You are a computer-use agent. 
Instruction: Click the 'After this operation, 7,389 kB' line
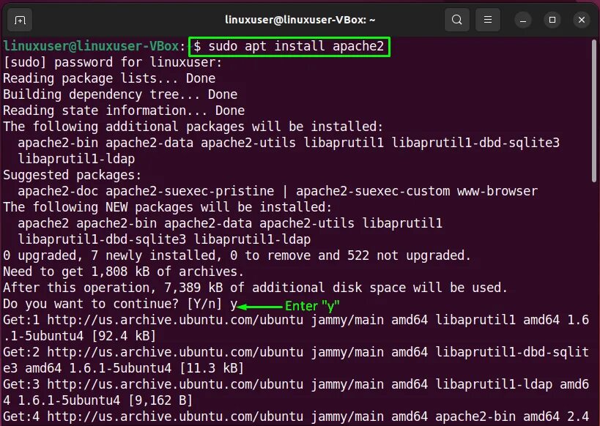pyautogui.click(x=255, y=288)
